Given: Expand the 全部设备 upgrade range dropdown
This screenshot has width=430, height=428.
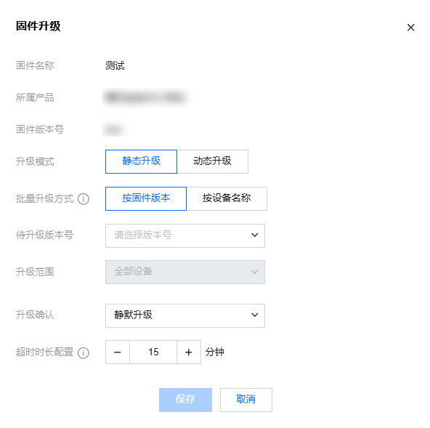Looking at the screenshot, I should coord(185,272).
